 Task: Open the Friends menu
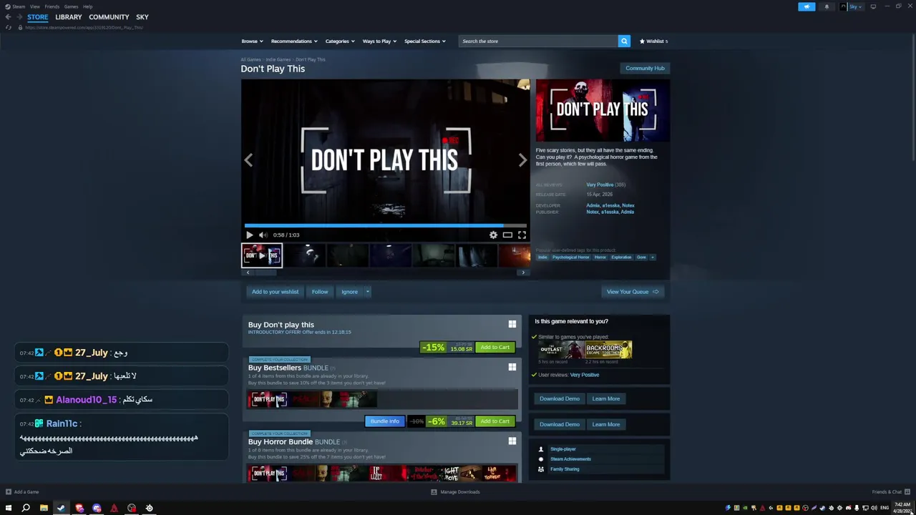click(x=52, y=6)
